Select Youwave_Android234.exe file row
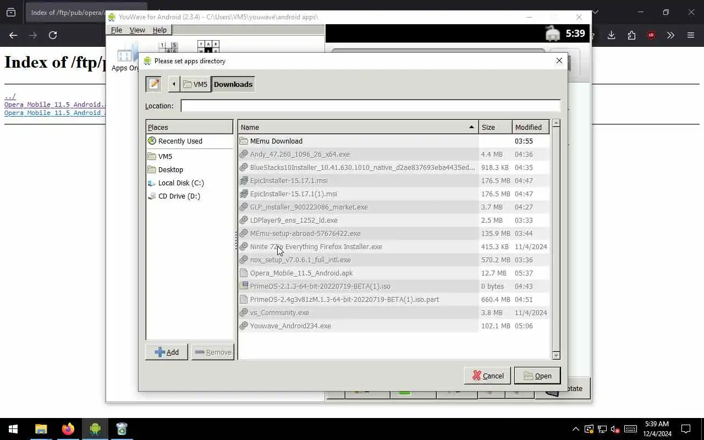This screenshot has width=704, height=440. point(394,326)
